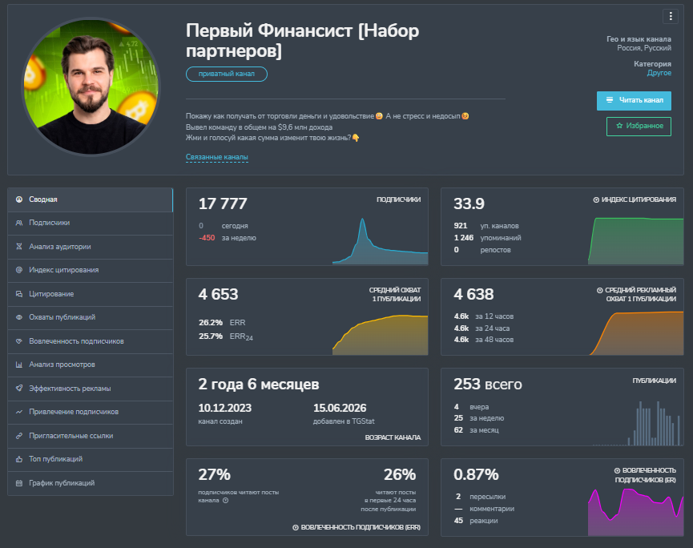The width and height of the screenshot is (693, 548).
Task: Click the trend line icon for Привлечение подписчиков
Action: pyautogui.click(x=19, y=412)
